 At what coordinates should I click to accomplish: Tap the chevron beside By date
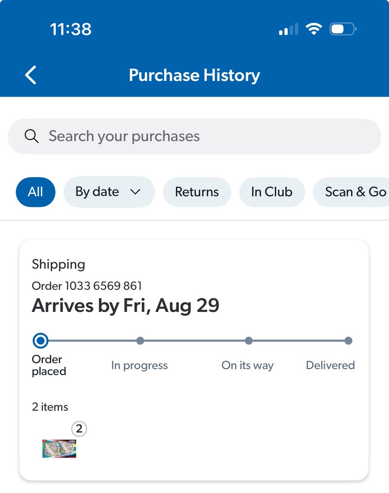click(x=135, y=192)
